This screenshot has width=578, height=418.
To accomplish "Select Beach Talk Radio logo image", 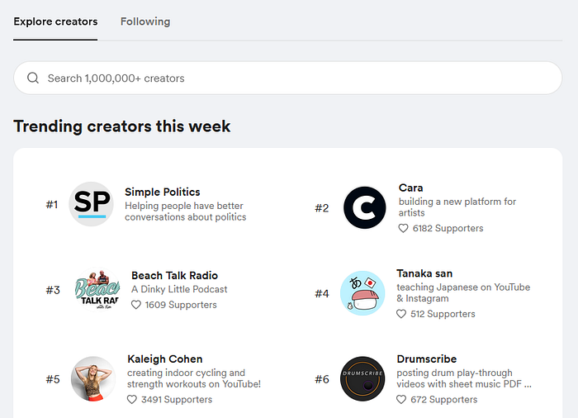I will point(97,290).
